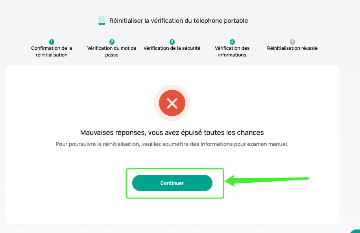360x233 pixels.
Task: Click the Réinitialiser la vérification page title
Action: pos(179,21)
